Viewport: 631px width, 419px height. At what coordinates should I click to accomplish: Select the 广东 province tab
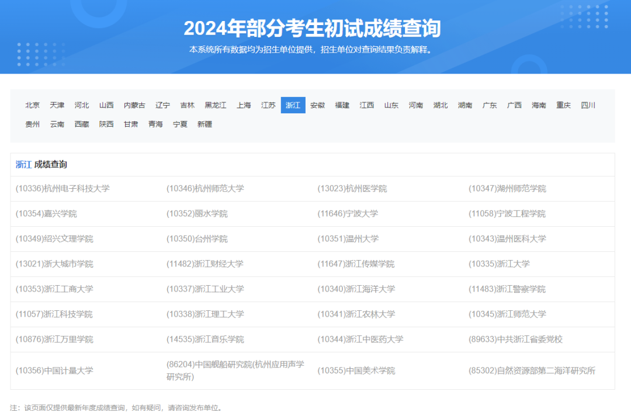pos(489,105)
